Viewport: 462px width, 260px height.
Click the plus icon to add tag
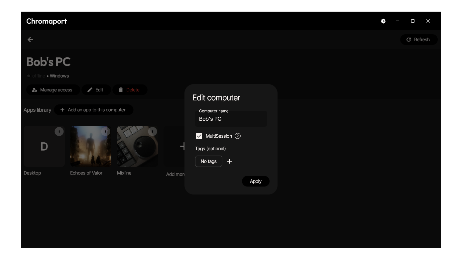229,161
